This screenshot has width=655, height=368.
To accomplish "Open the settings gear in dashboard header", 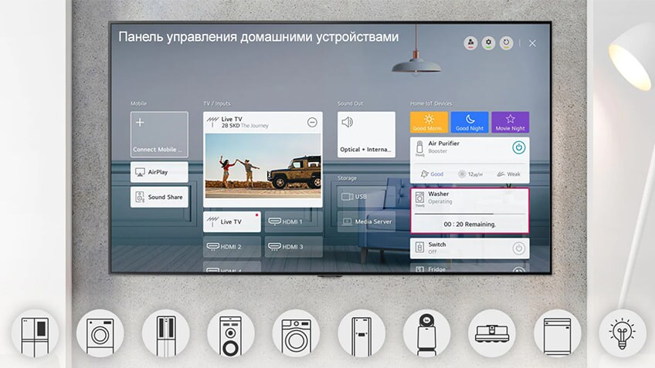I will tap(488, 43).
